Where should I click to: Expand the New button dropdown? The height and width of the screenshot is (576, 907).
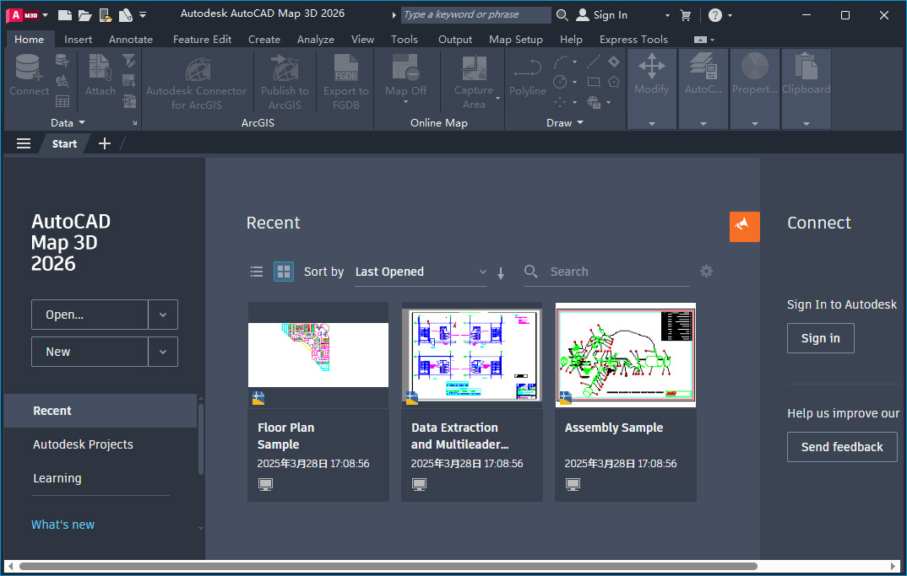point(162,352)
